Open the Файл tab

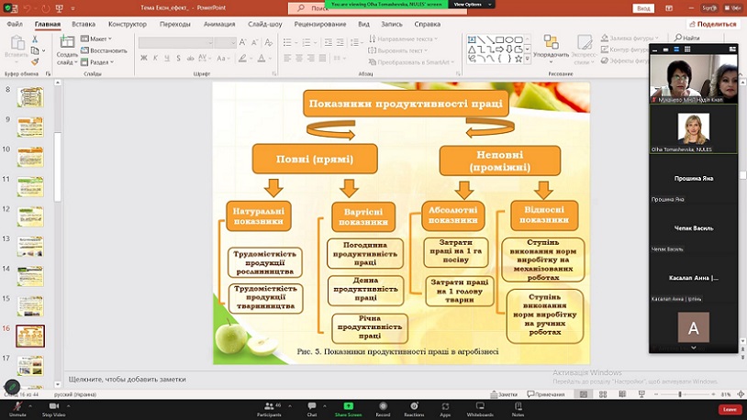point(15,24)
